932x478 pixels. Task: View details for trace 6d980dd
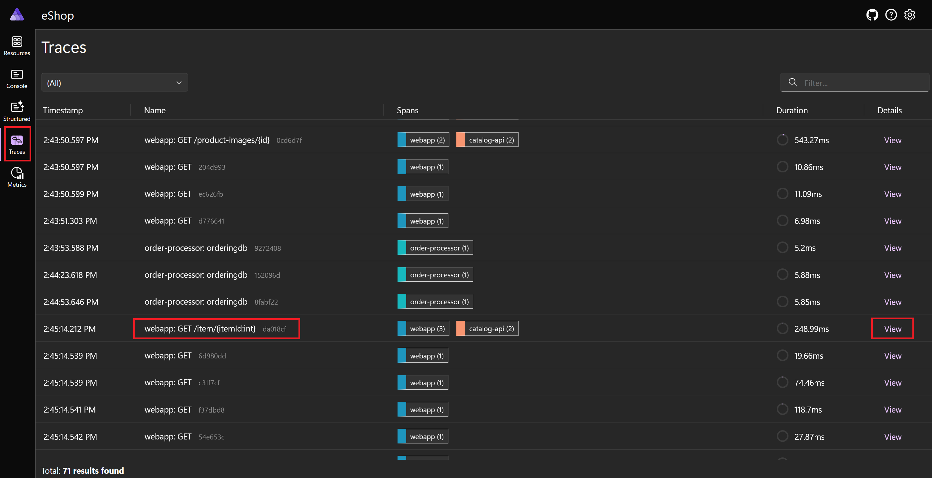point(892,356)
